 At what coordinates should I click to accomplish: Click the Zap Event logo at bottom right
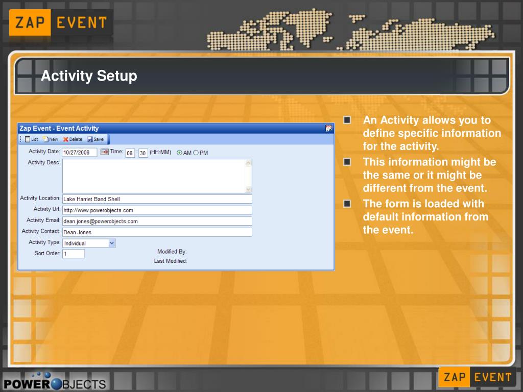(477, 377)
